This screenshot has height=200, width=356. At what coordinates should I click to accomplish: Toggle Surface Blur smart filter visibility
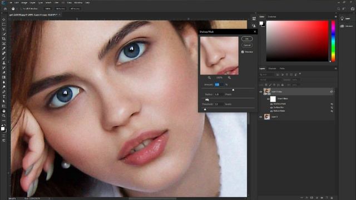(271, 107)
